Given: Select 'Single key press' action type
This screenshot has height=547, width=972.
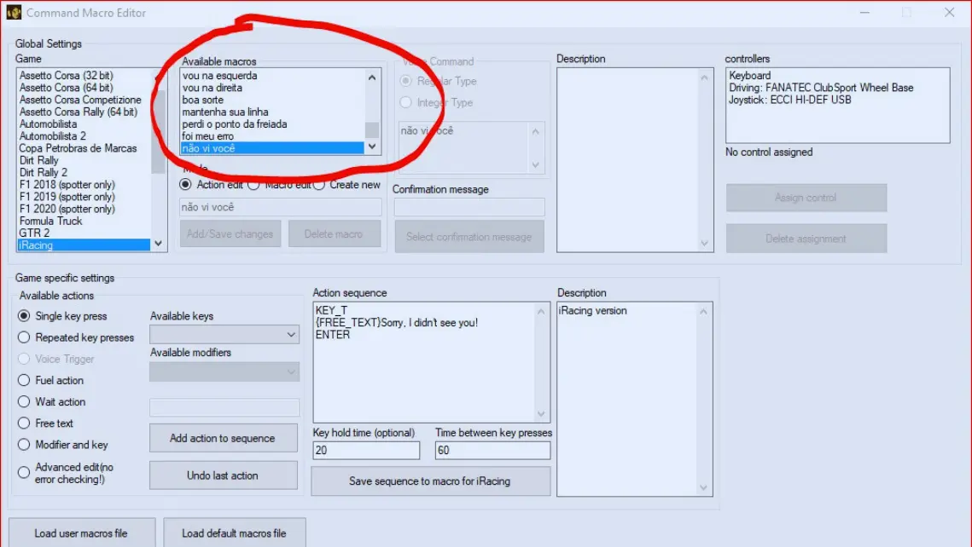Looking at the screenshot, I should [x=26, y=316].
